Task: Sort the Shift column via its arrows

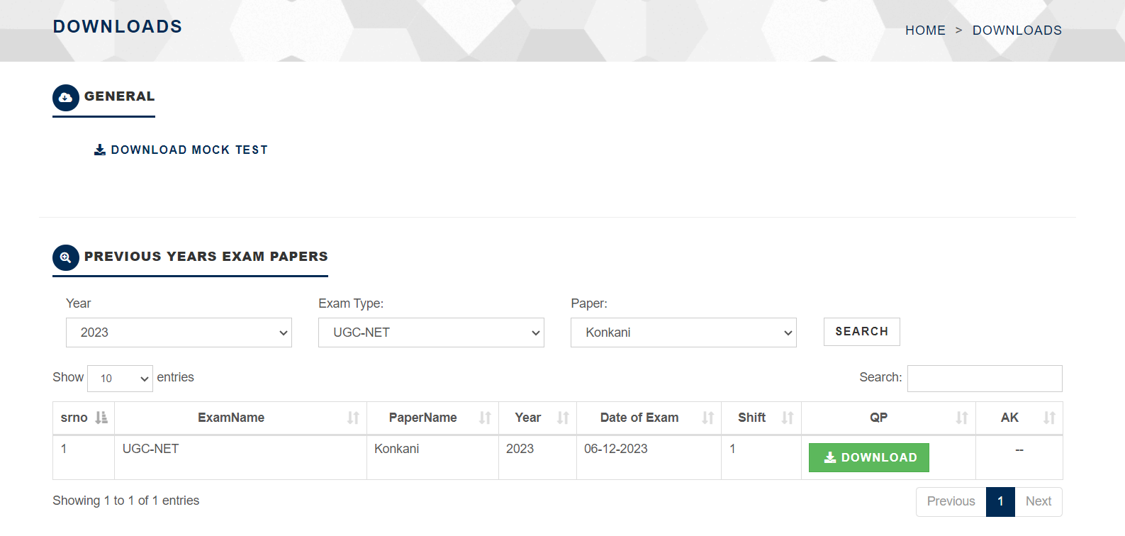Action: (788, 418)
